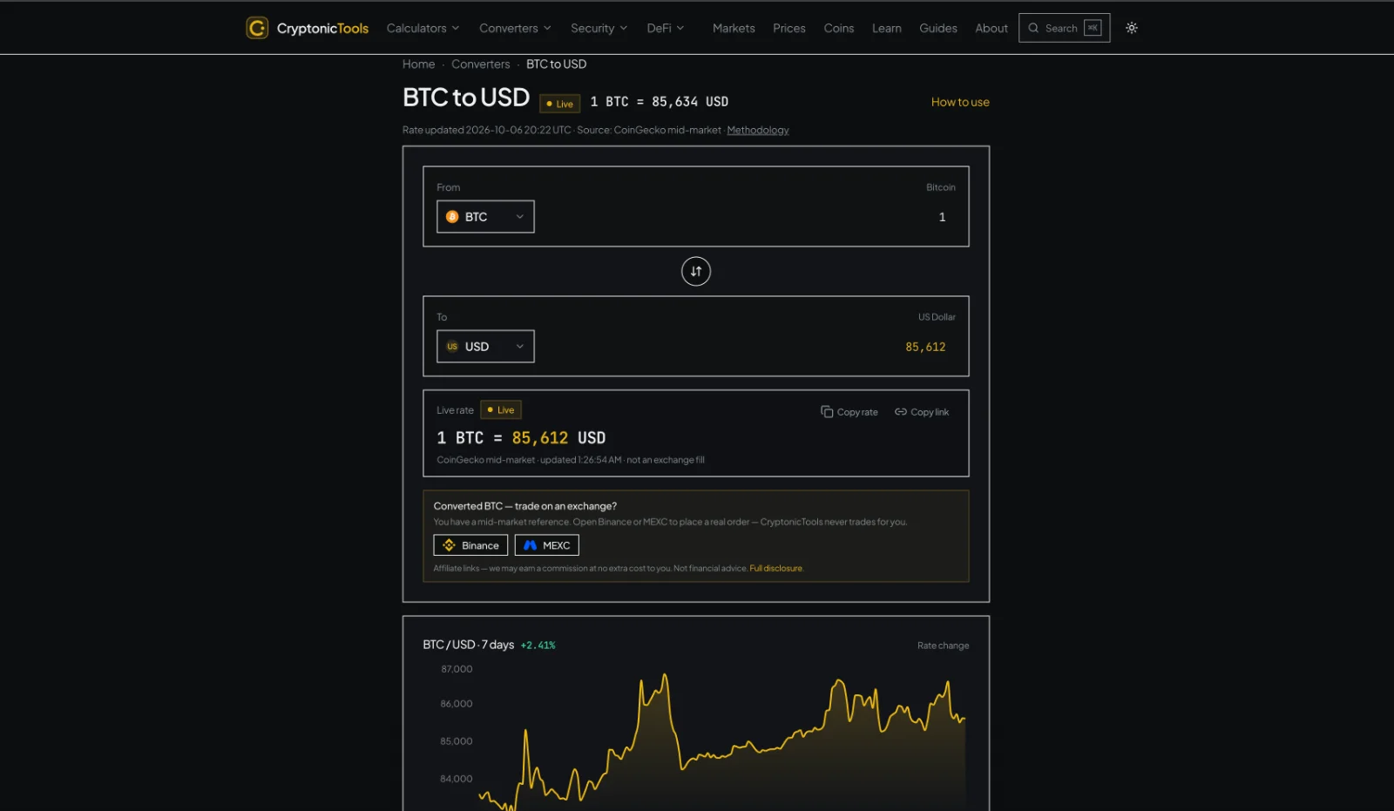Click the Home breadcrumb link
Viewport: 1394px width, 811px height.
(419, 64)
